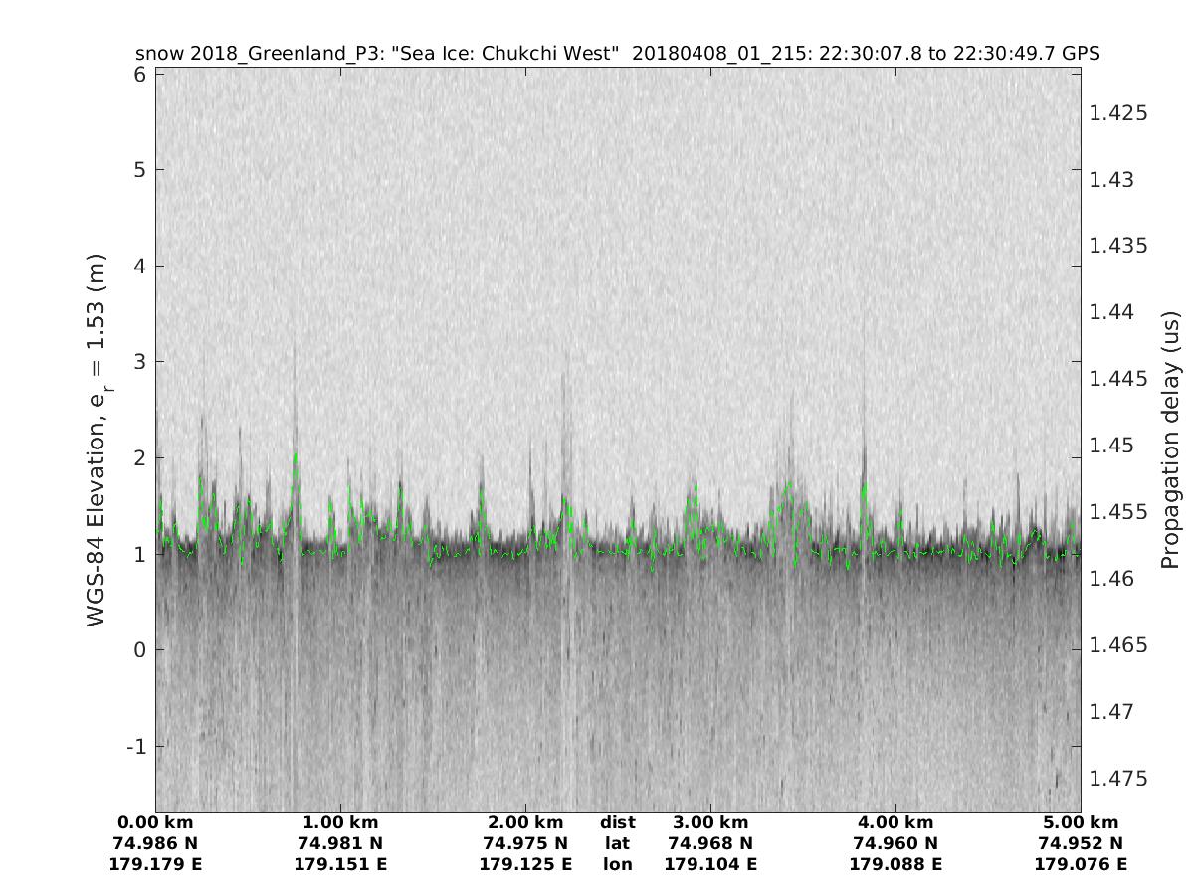The height and width of the screenshot is (895, 1194).
Task: Click the 1.425 propagation delay tick label
Action: [1119, 112]
